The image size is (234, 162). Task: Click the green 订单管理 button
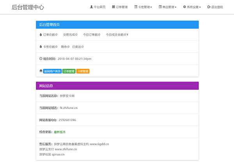(69, 71)
